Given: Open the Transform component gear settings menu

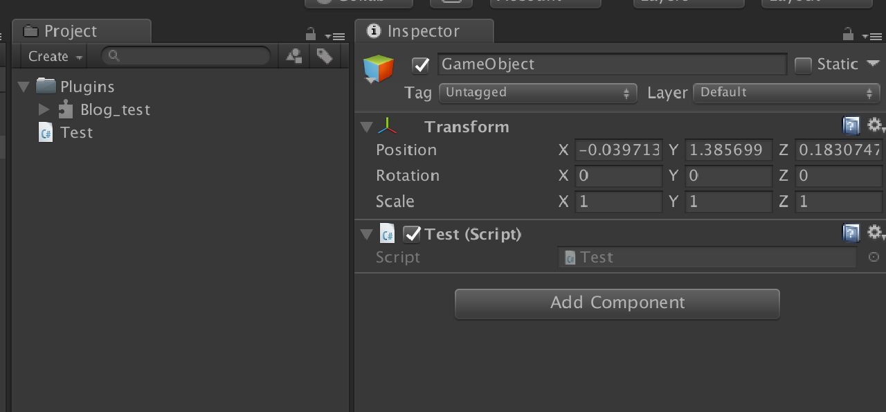Looking at the screenshot, I should [875, 125].
